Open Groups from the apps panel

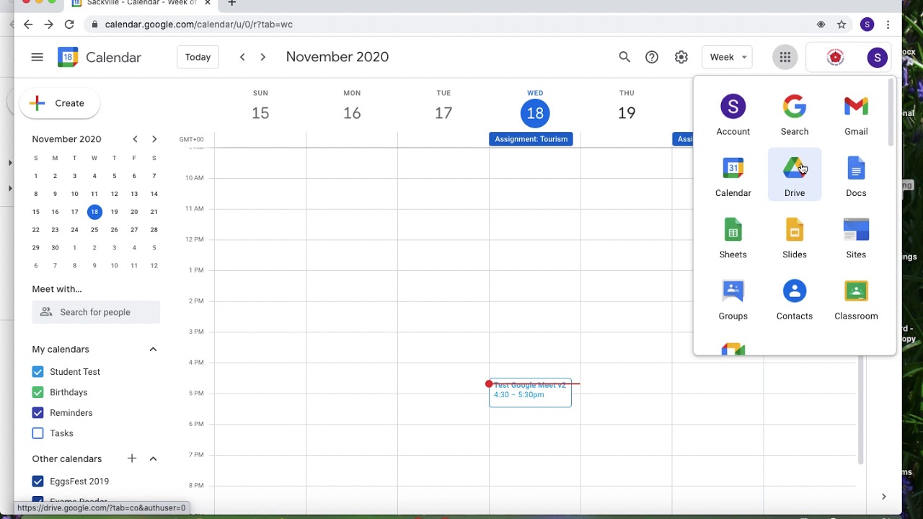733,299
